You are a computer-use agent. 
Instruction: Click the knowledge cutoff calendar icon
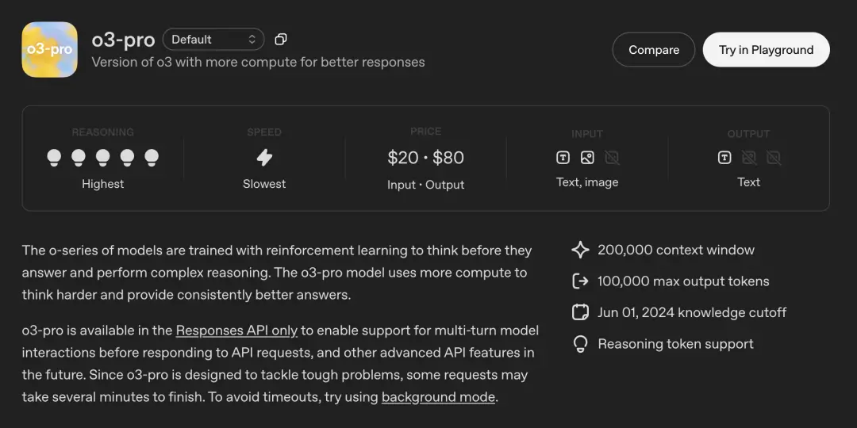(580, 313)
